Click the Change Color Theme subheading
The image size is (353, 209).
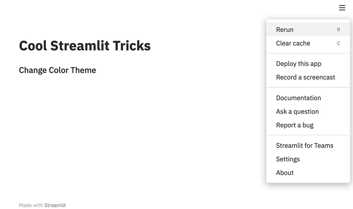click(x=57, y=70)
